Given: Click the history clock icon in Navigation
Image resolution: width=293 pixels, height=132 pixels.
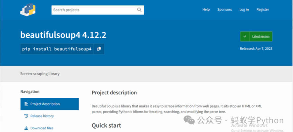Looking at the screenshot, I should pos(26,116).
